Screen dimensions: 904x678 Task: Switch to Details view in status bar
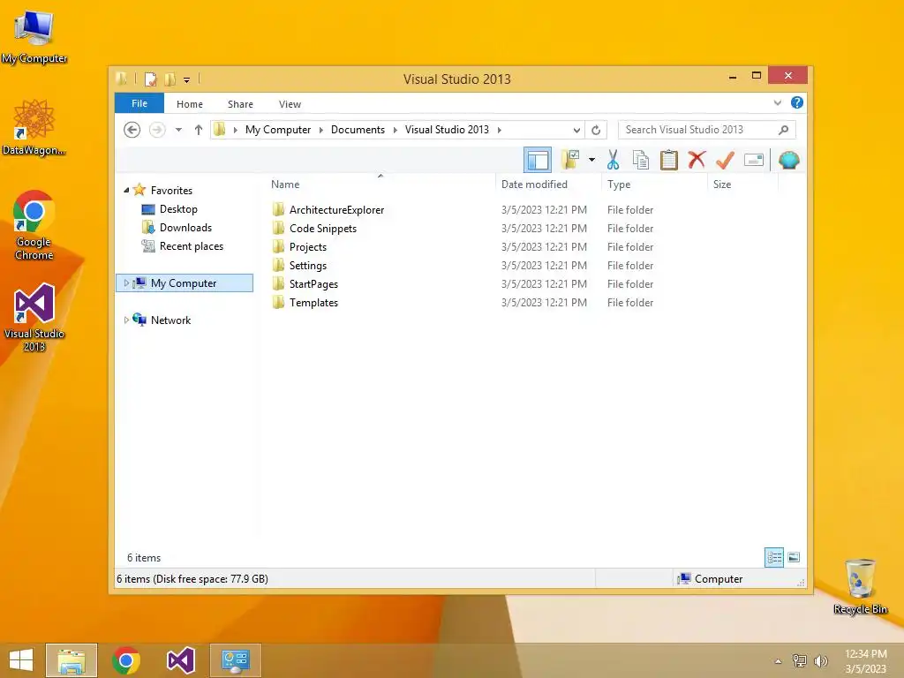773,557
